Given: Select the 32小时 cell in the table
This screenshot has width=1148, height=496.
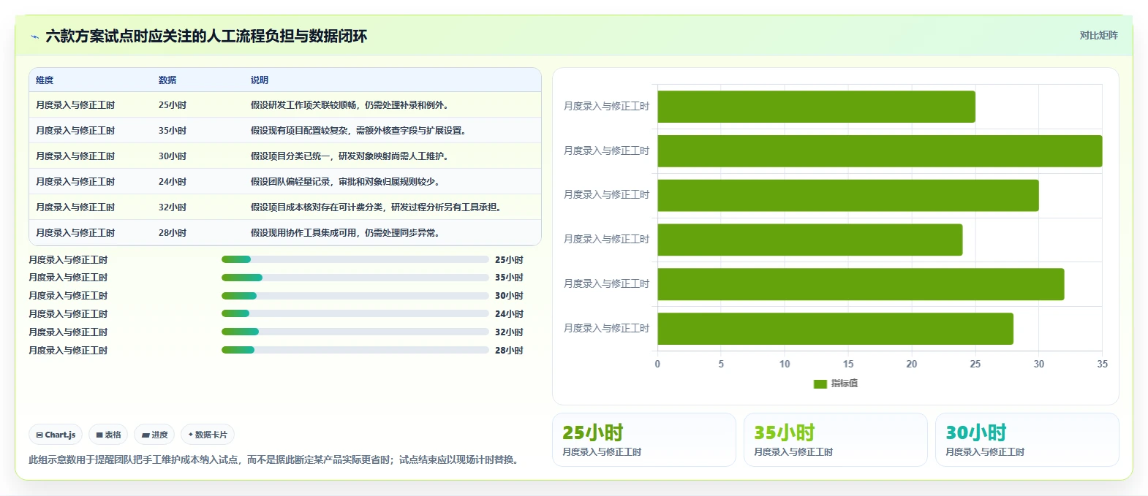Looking at the screenshot, I should [x=173, y=207].
